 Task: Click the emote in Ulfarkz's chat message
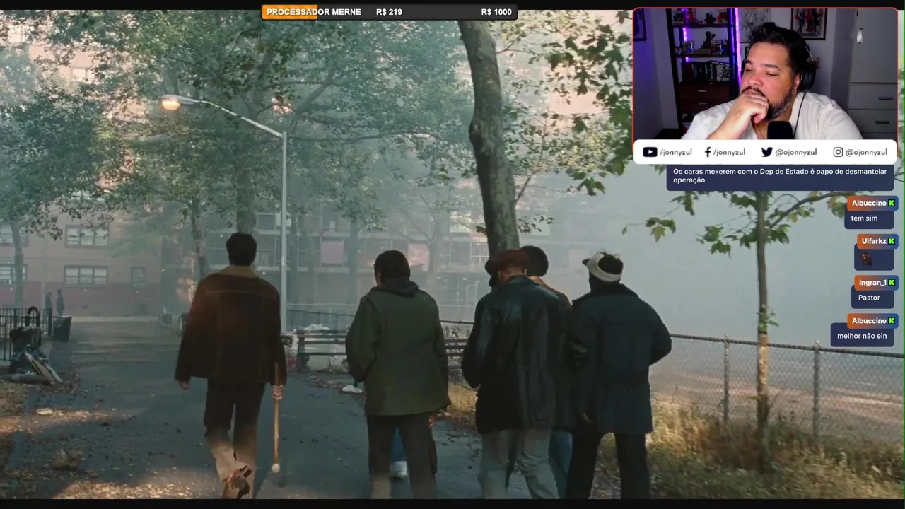867,258
